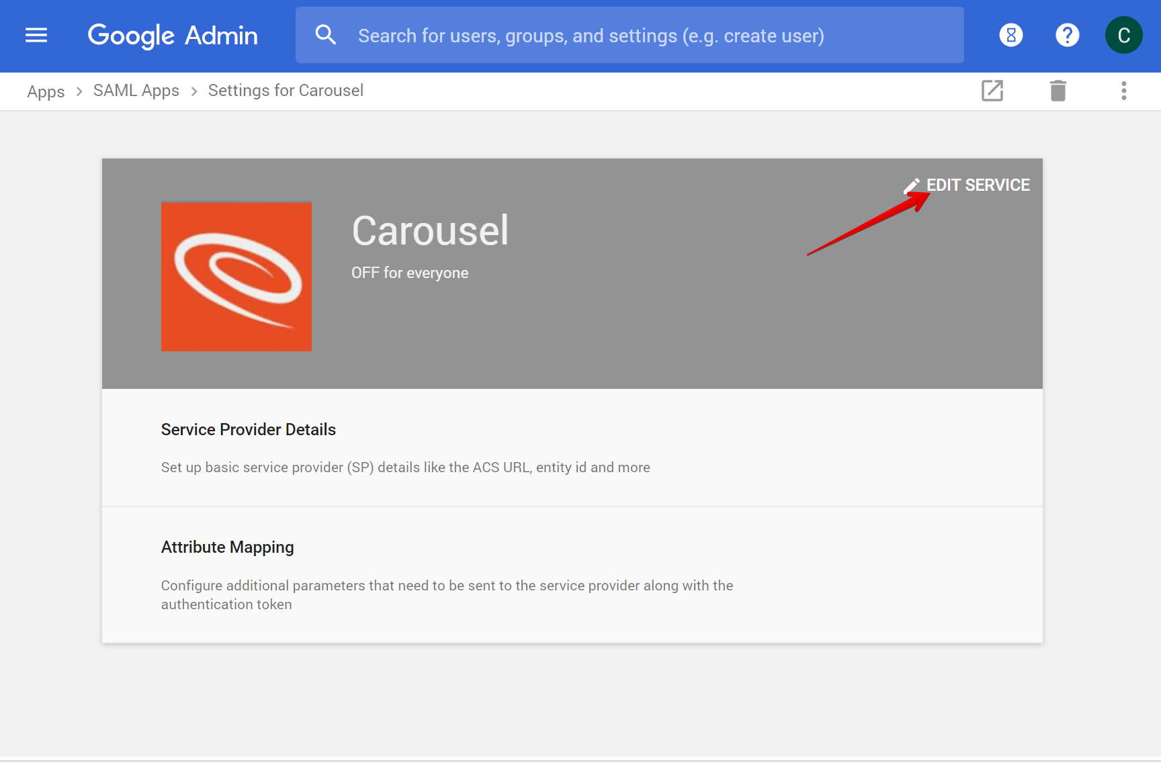The image size is (1161, 763).
Task: Click the authentication token description text
Action: (447, 595)
